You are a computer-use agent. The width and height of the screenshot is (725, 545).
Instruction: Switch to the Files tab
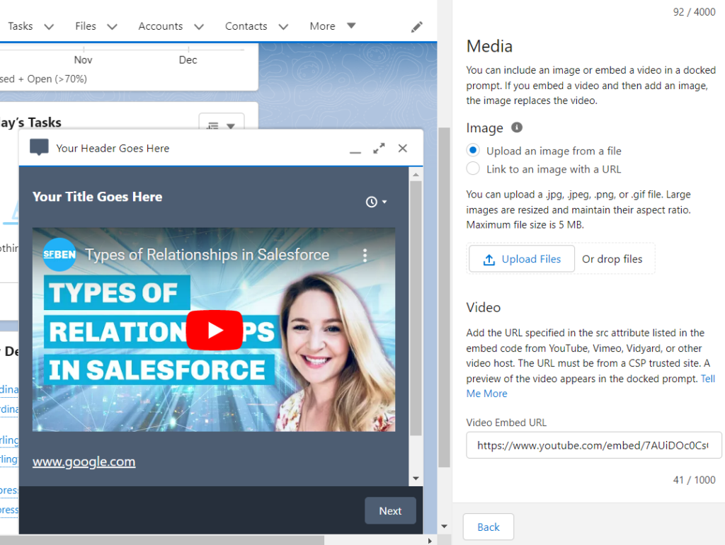(86, 26)
